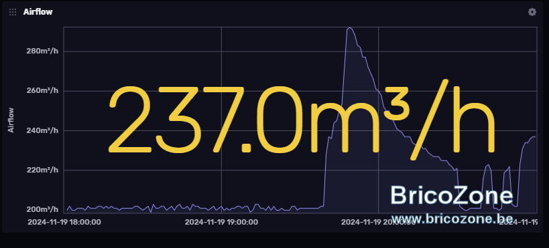The width and height of the screenshot is (549, 248).
Task: Click the 2024-11-19 18:00:00 time label
Action: tap(64, 222)
